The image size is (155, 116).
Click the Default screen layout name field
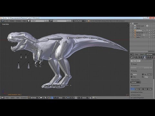(x=37, y=21)
